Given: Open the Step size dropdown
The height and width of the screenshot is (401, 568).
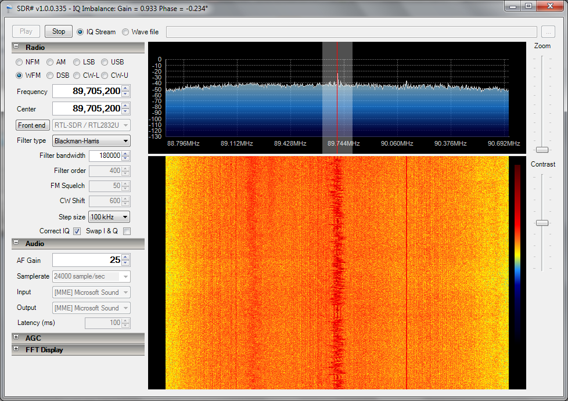Looking at the screenshot, I should click(109, 217).
